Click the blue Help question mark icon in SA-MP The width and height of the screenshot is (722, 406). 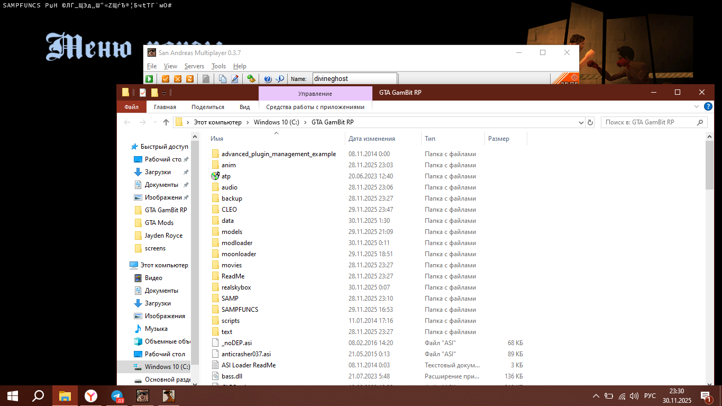268,79
